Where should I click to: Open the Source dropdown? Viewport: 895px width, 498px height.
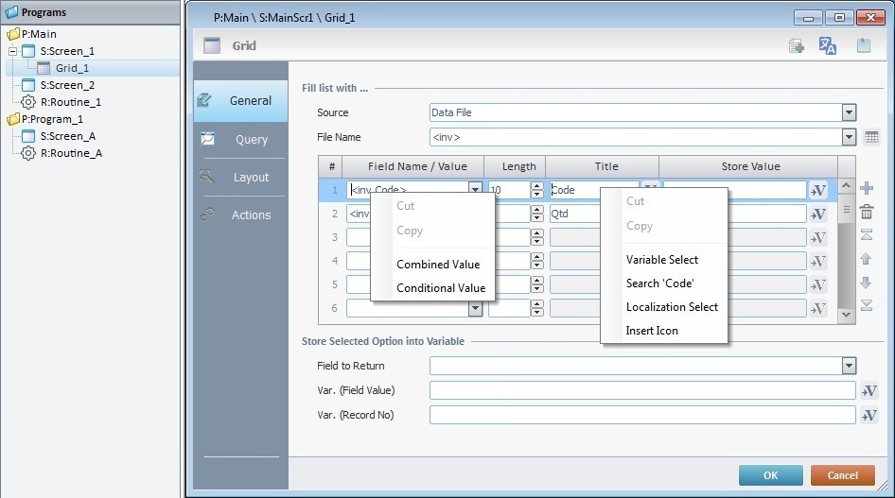pos(848,112)
